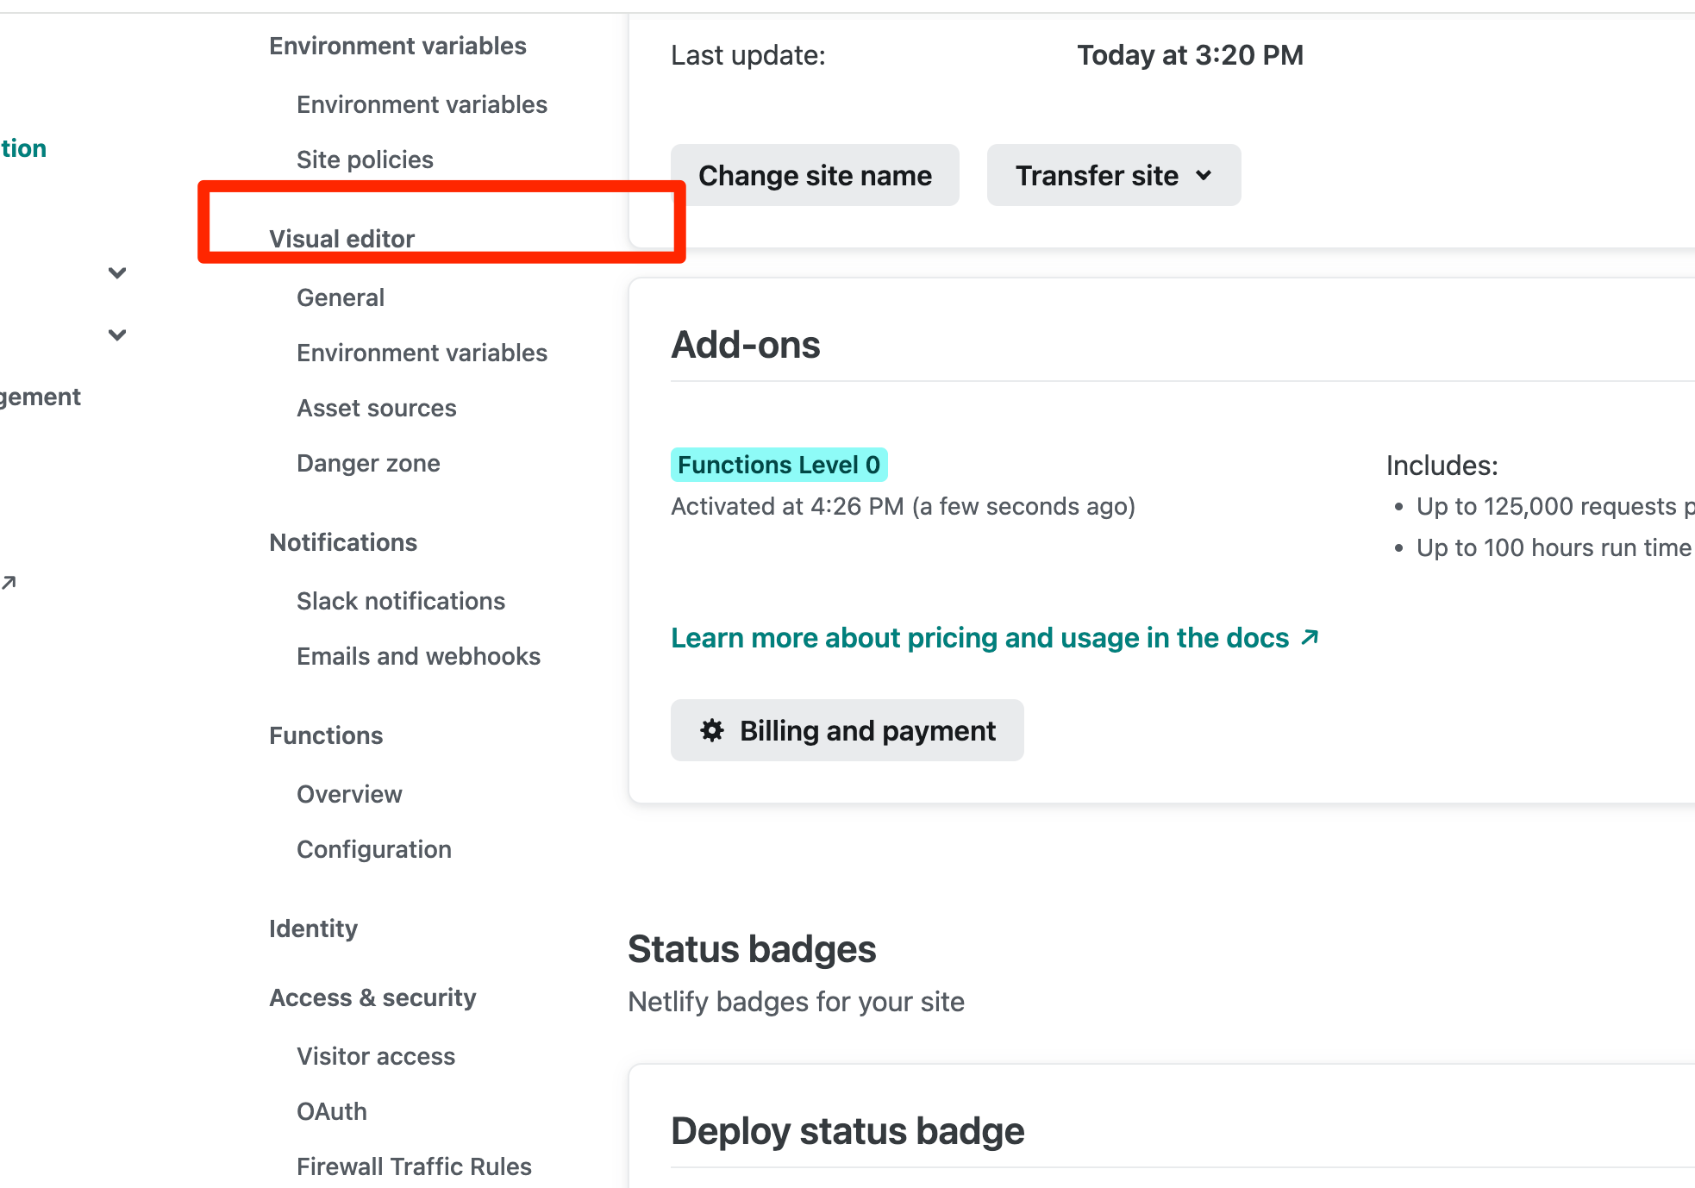Open Visual editor General settings

coord(341,297)
